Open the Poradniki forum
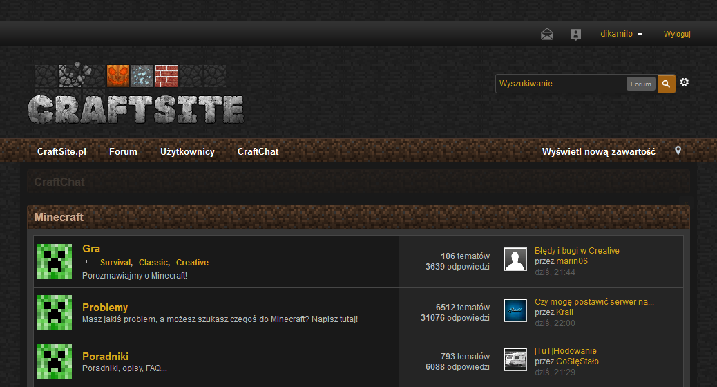This screenshot has width=717, height=387. (105, 357)
